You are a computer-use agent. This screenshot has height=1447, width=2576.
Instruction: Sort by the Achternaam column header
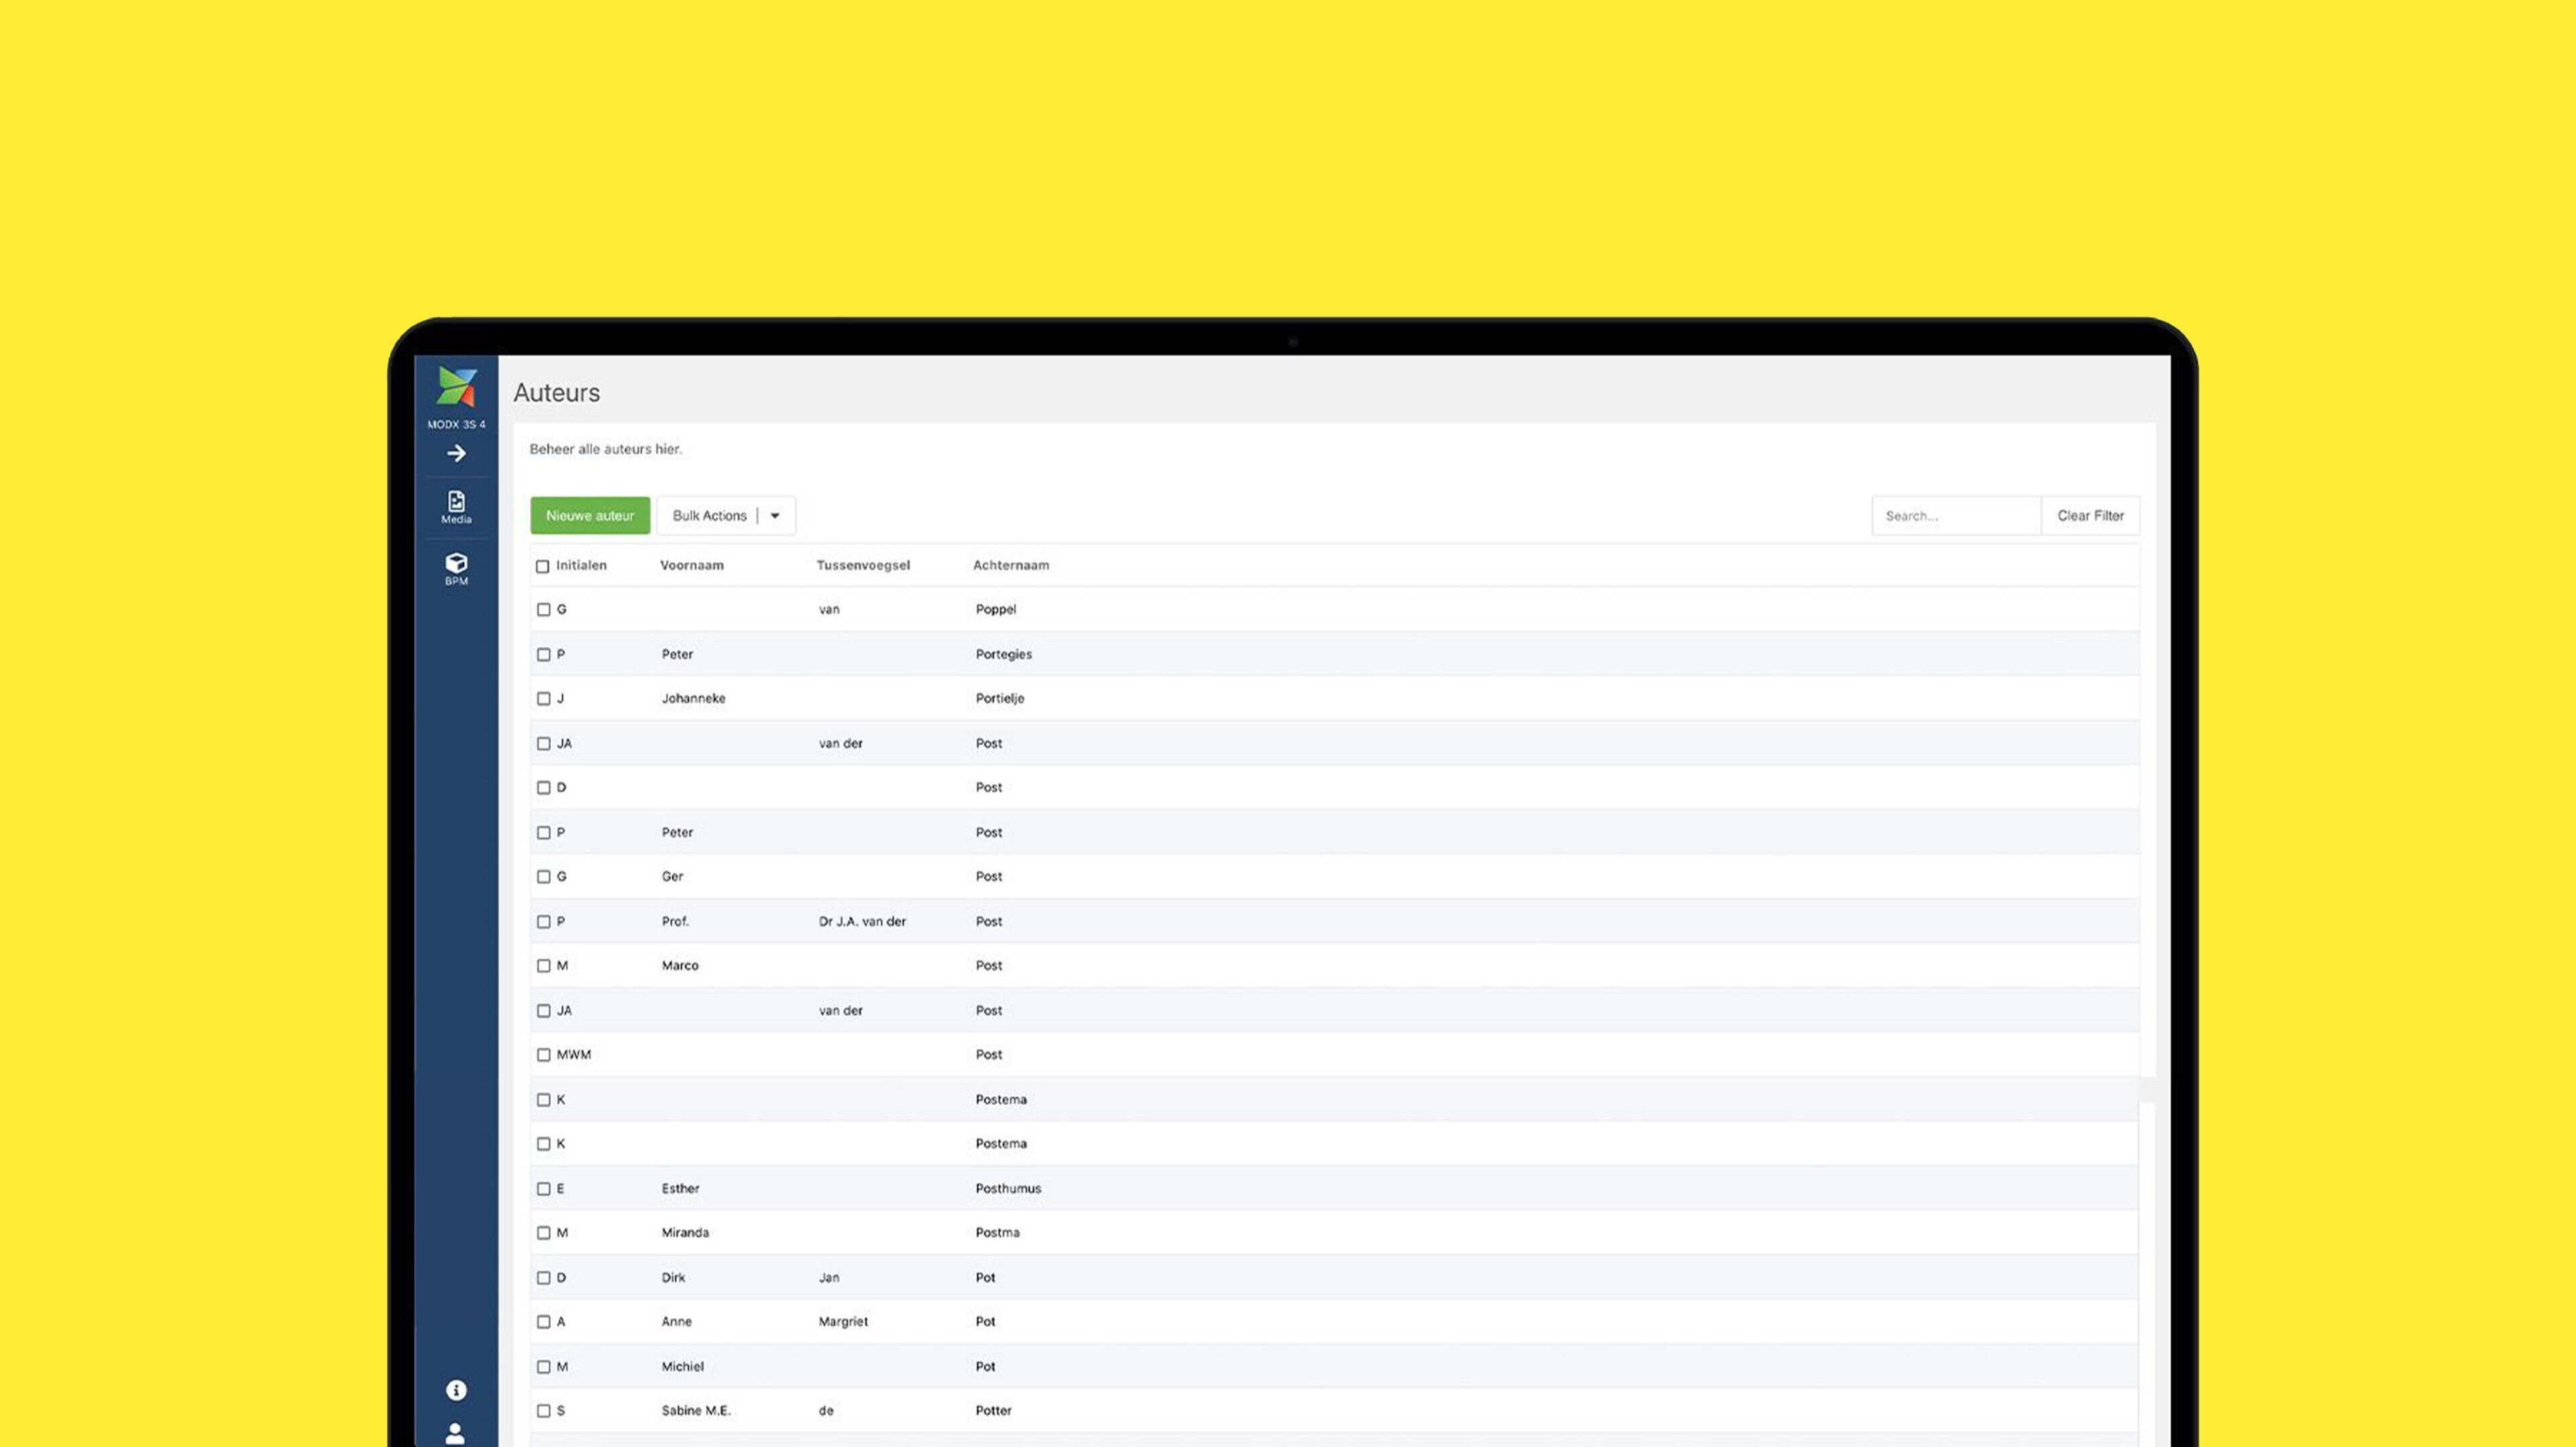pos(1011,565)
